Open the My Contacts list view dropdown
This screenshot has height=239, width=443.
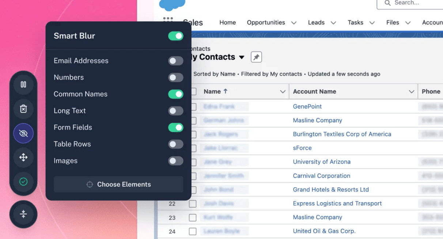[241, 57]
